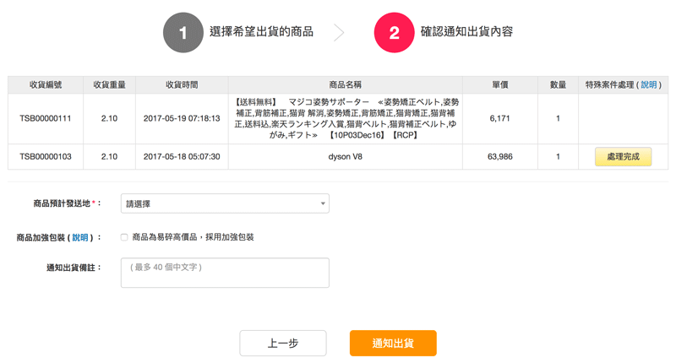
Task: Enable reinforced packaging checkbox for fragile goods
Action: click(124, 237)
